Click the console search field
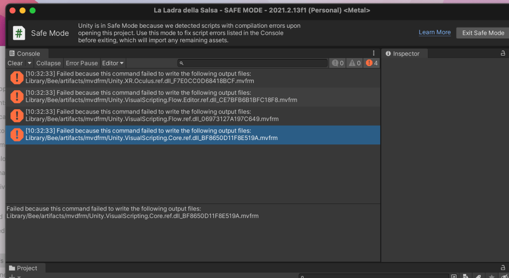509x278 pixels. tap(253, 63)
